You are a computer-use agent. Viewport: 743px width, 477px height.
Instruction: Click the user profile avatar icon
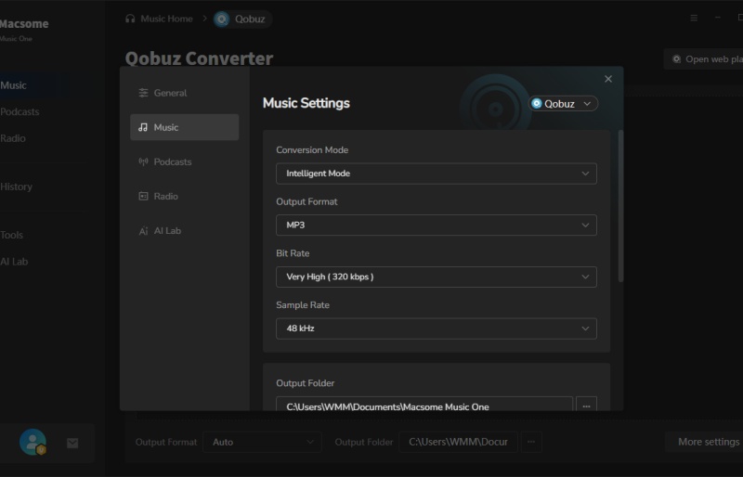click(33, 443)
